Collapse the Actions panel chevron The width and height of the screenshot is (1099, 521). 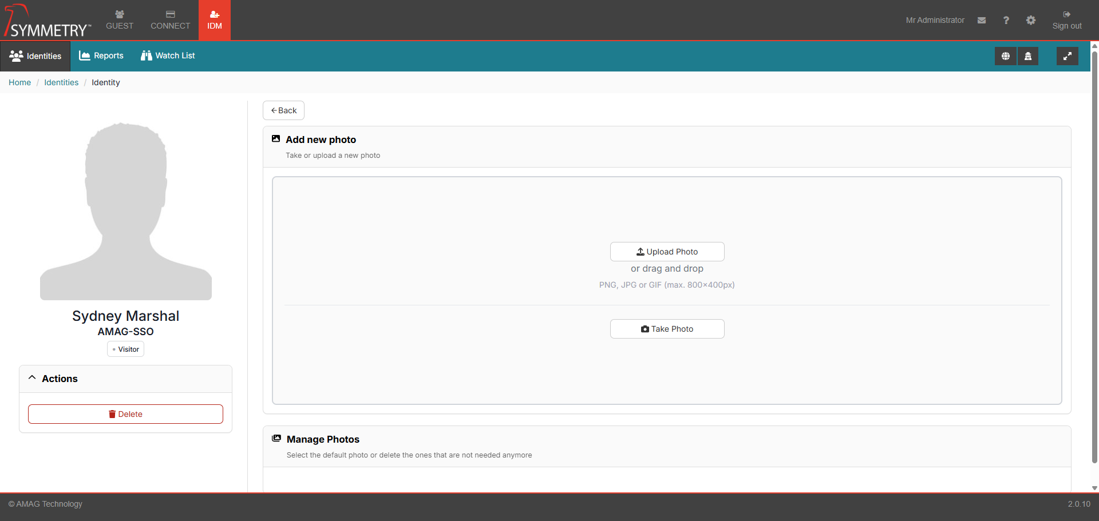point(33,378)
